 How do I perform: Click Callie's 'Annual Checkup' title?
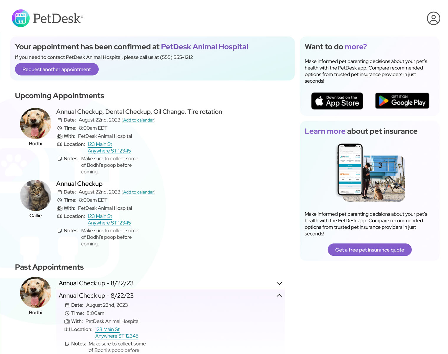(79, 184)
